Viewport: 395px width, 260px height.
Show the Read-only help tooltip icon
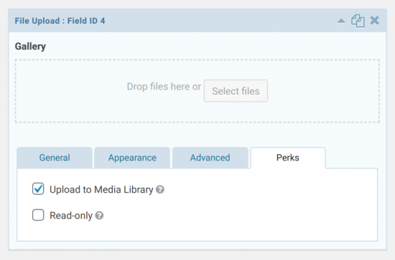pyautogui.click(x=99, y=216)
